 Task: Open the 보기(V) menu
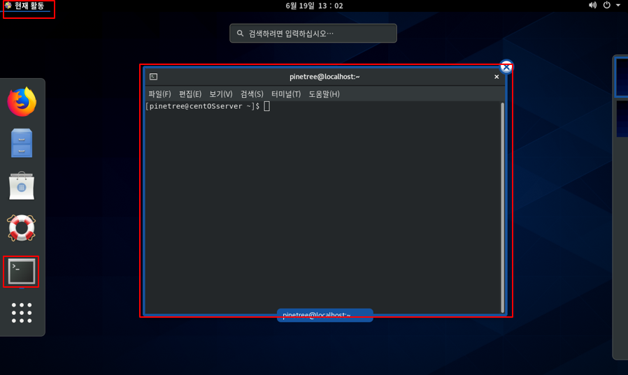click(x=221, y=94)
